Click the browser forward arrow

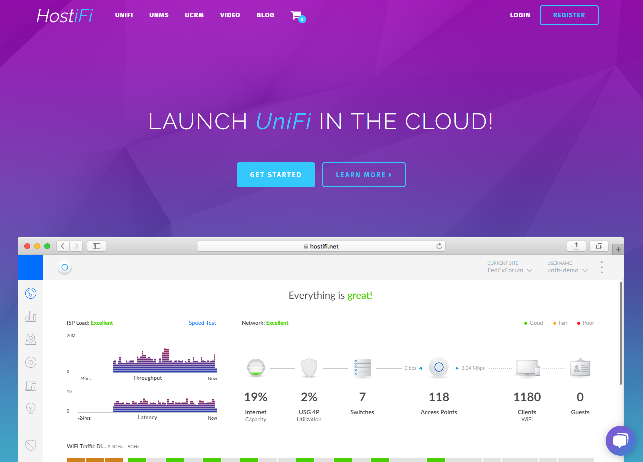point(76,246)
